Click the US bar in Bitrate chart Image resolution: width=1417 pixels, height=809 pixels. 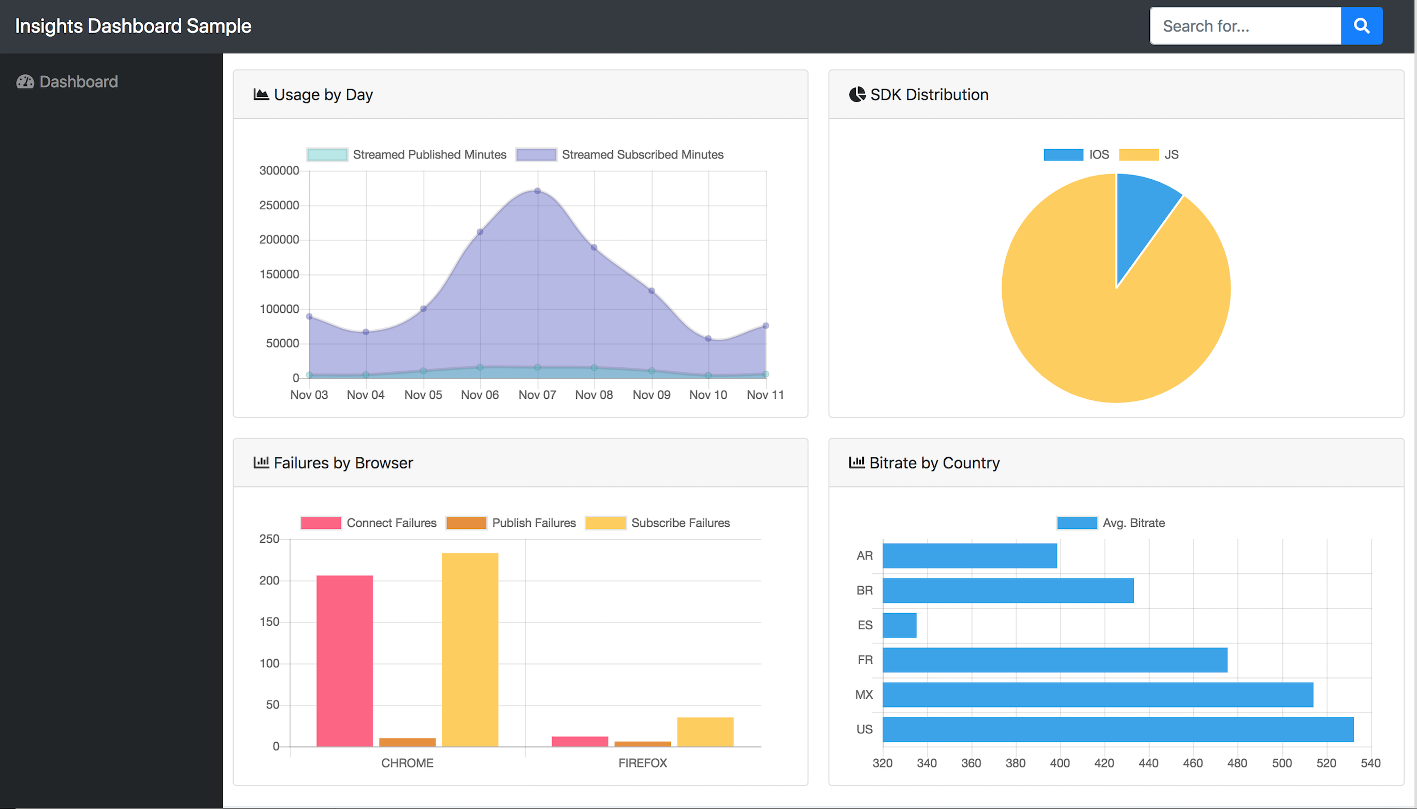pos(1118,730)
